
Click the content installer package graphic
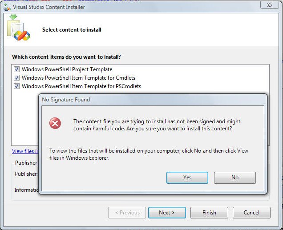(19, 31)
